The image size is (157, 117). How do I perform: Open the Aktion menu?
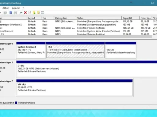coord(6,8)
